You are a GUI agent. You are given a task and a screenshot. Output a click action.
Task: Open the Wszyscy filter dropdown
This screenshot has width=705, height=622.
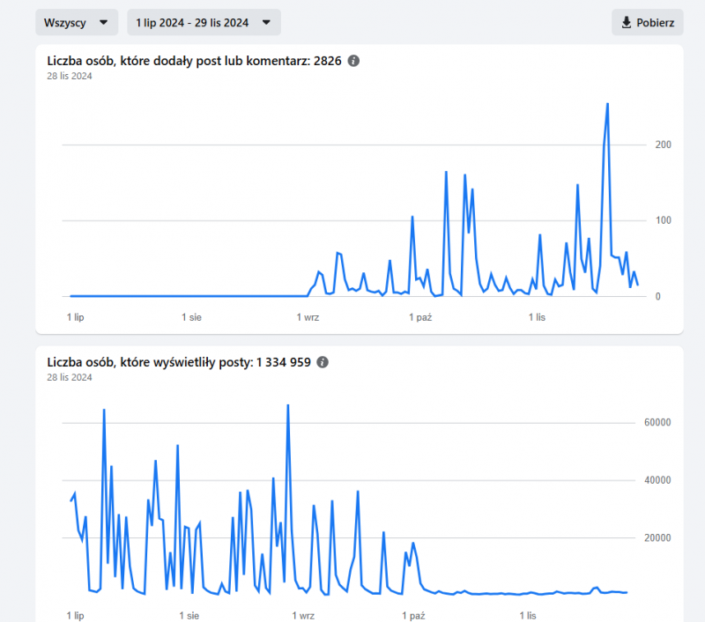coord(76,23)
